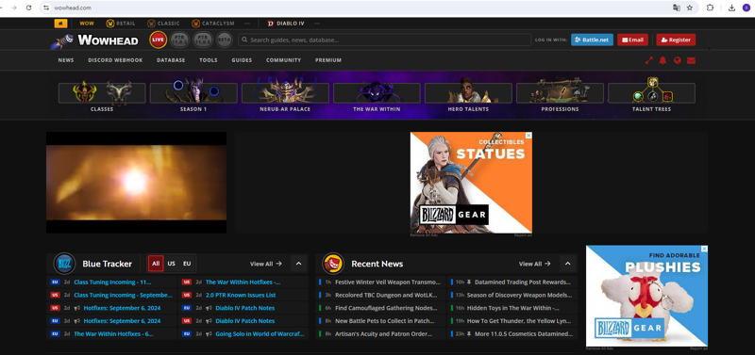Switch to the BETA version button
This screenshot has width=755, height=355.
pos(224,40)
